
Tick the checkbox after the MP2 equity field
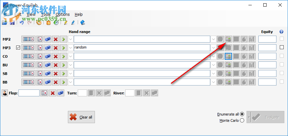tap(281, 39)
